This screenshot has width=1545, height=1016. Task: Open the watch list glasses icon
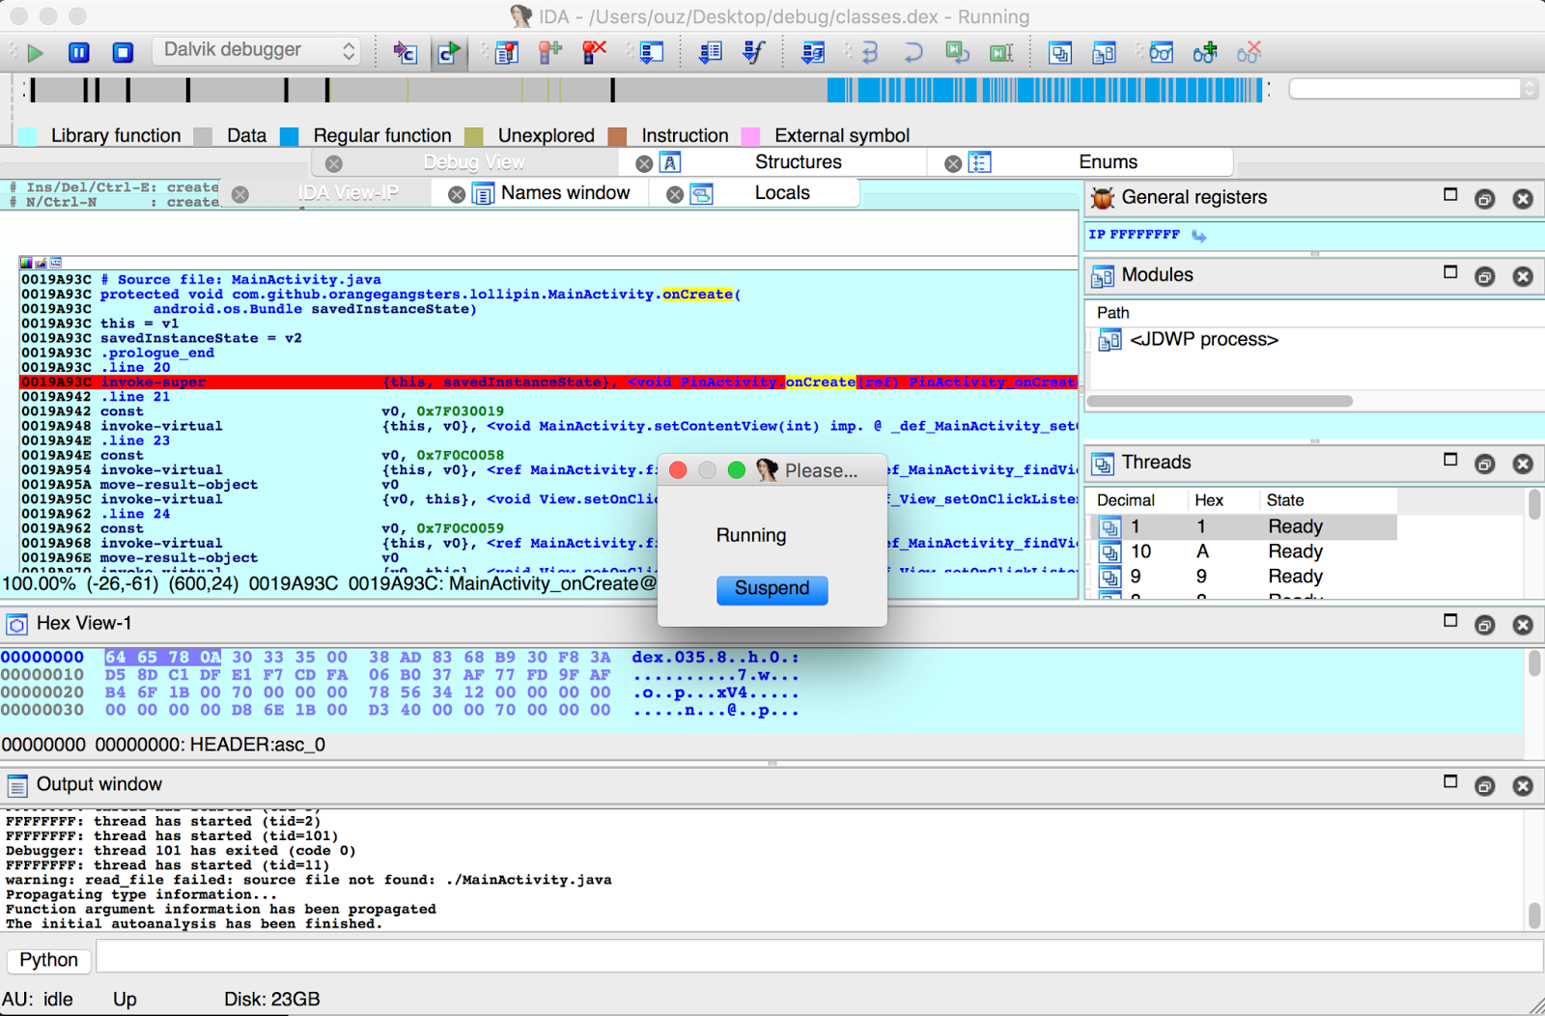[1161, 52]
